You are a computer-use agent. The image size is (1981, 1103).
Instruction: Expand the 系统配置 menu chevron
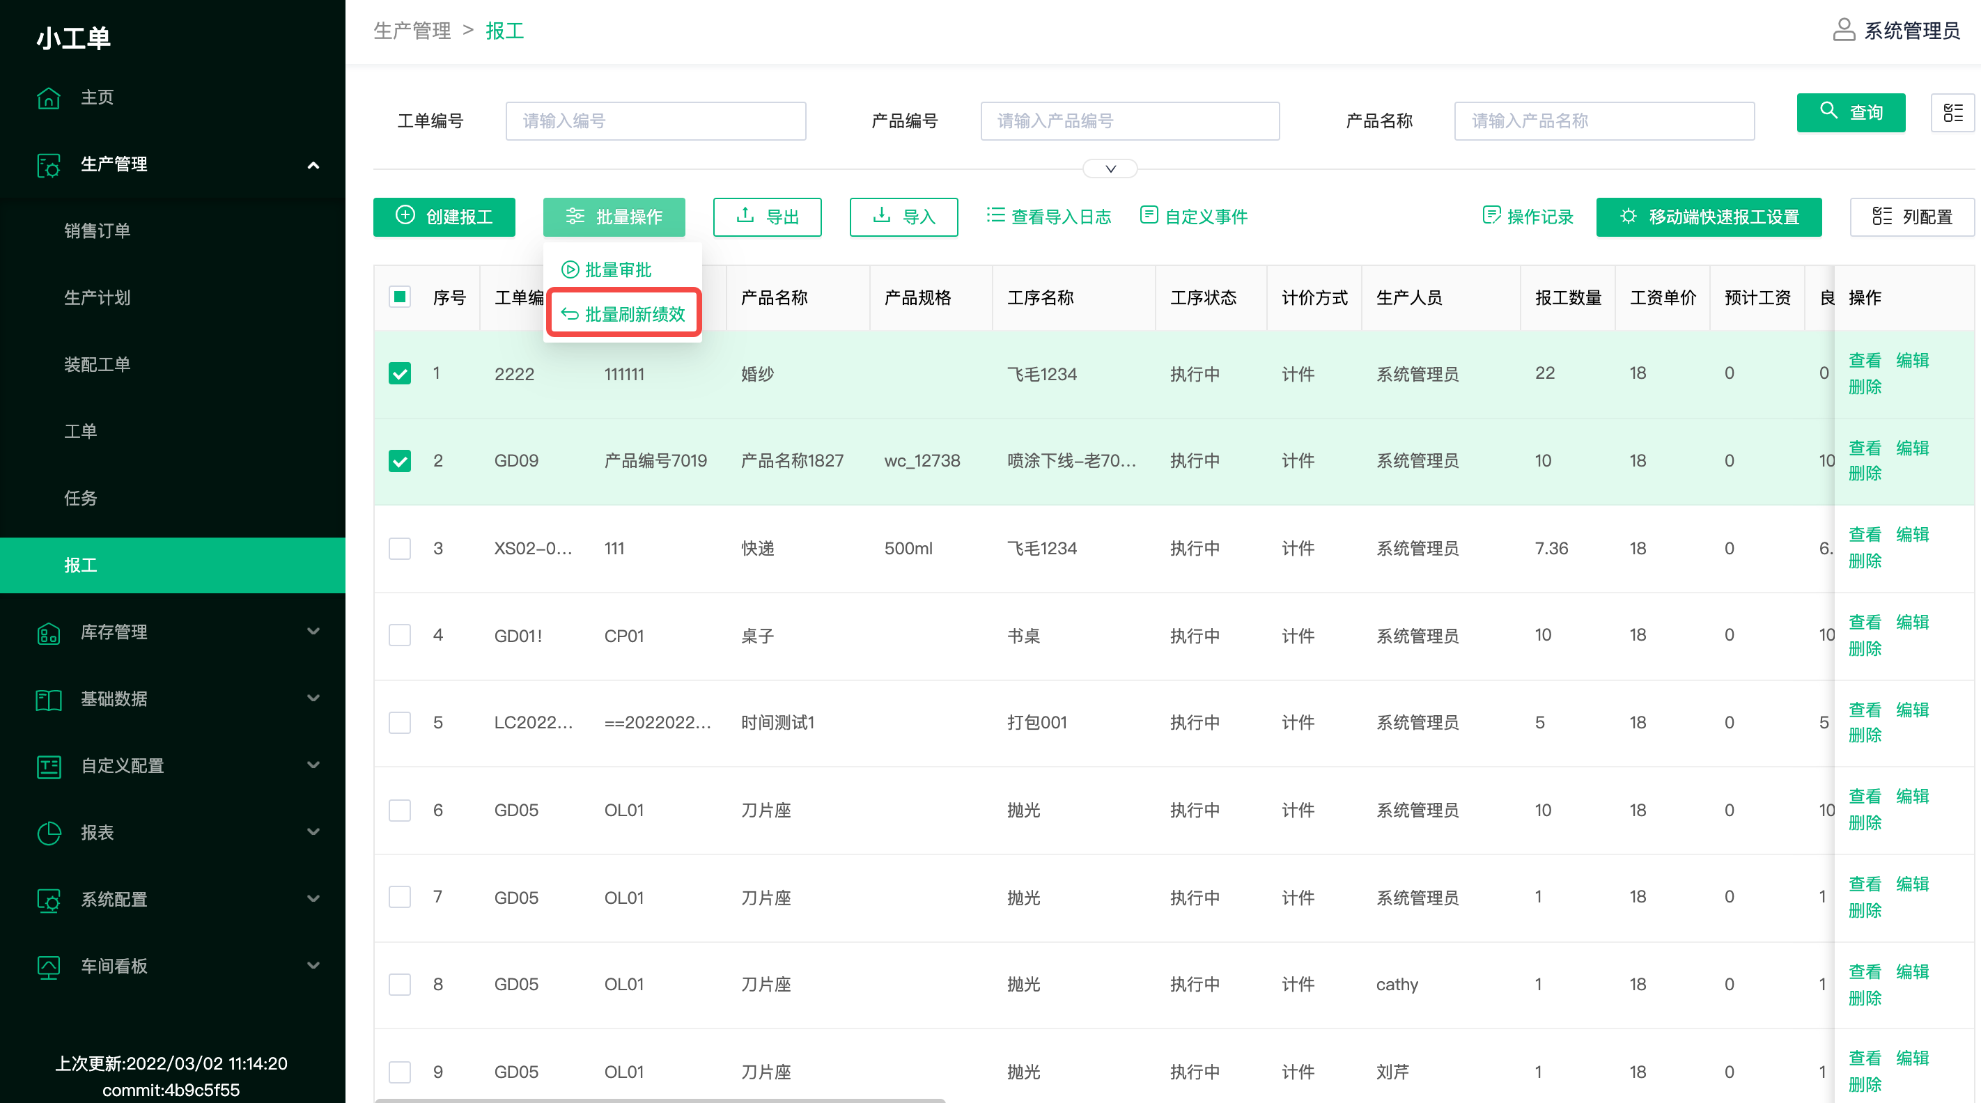click(x=313, y=899)
